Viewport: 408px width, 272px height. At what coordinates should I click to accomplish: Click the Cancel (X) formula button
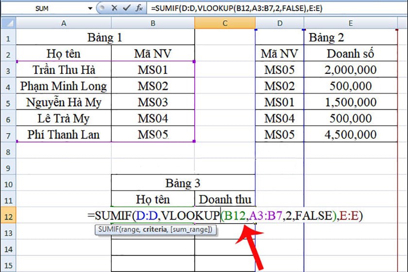(x=114, y=8)
